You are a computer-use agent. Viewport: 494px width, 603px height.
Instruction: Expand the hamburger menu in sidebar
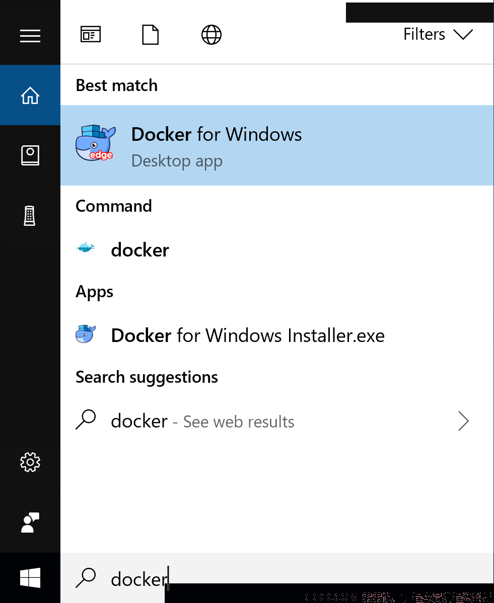(x=30, y=36)
